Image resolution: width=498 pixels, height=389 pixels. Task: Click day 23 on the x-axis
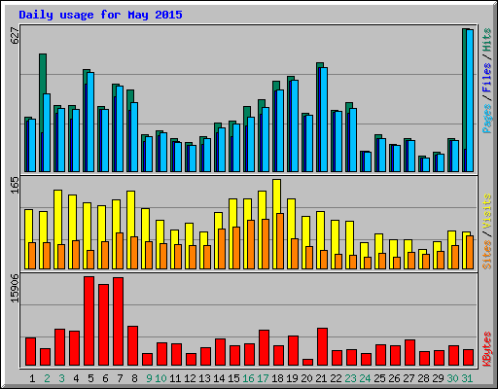[350, 378]
